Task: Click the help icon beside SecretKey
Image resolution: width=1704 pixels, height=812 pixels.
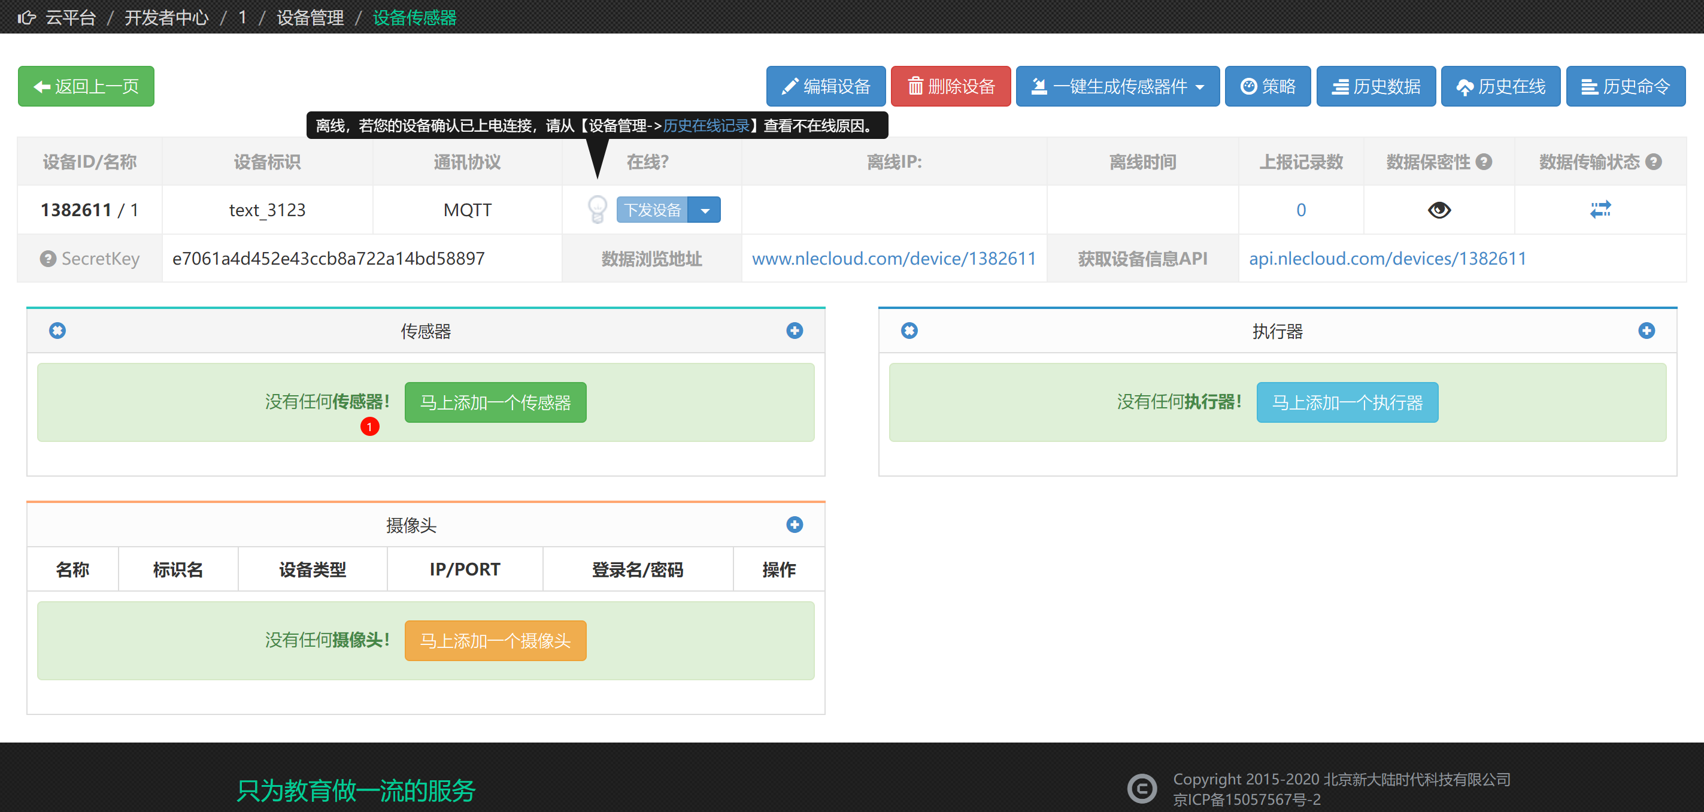Action: [x=48, y=259]
